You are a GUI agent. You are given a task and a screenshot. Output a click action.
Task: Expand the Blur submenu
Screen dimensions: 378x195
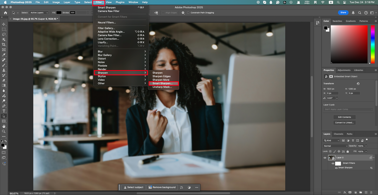[121, 52]
